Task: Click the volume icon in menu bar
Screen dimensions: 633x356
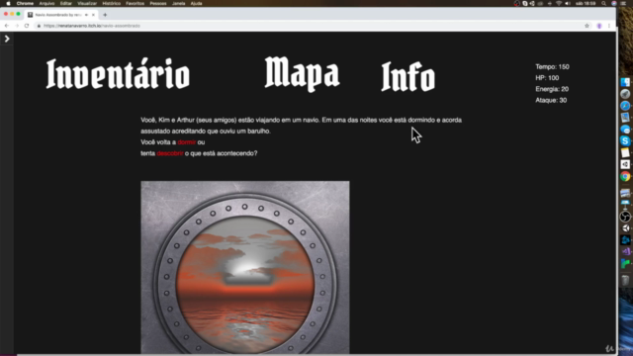Action: tap(568, 3)
